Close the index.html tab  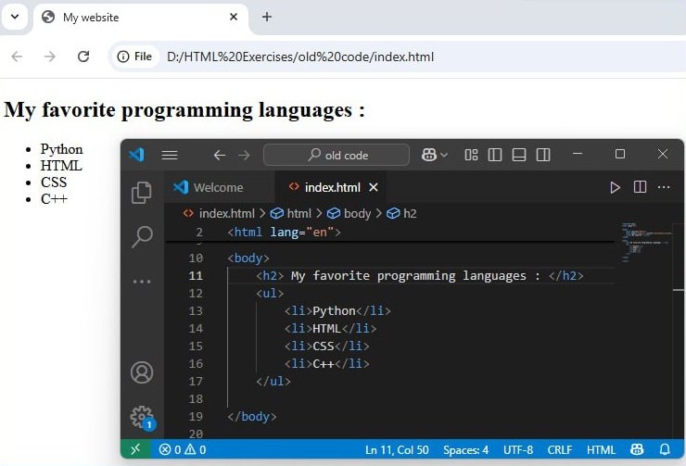pyautogui.click(x=374, y=187)
